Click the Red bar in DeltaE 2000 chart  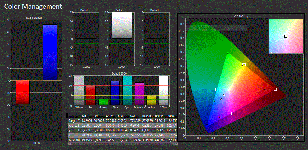[x=91, y=95]
